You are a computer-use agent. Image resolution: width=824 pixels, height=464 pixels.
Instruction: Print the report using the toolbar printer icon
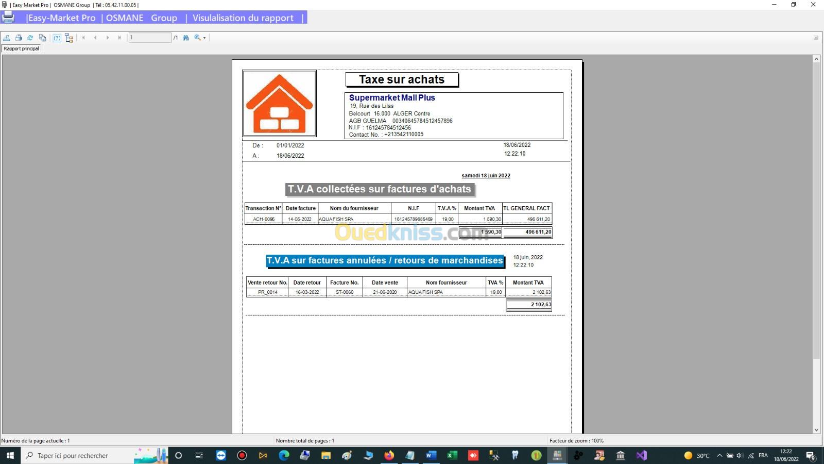pyautogui.click(x=19, y=38)
